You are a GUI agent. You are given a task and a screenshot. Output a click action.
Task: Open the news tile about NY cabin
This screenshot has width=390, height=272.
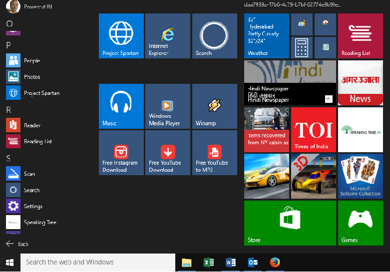267,130
